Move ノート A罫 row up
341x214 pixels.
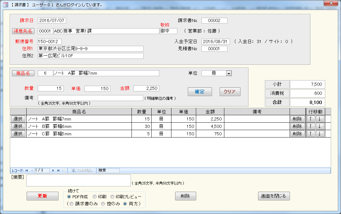click(x=310, y=119)
